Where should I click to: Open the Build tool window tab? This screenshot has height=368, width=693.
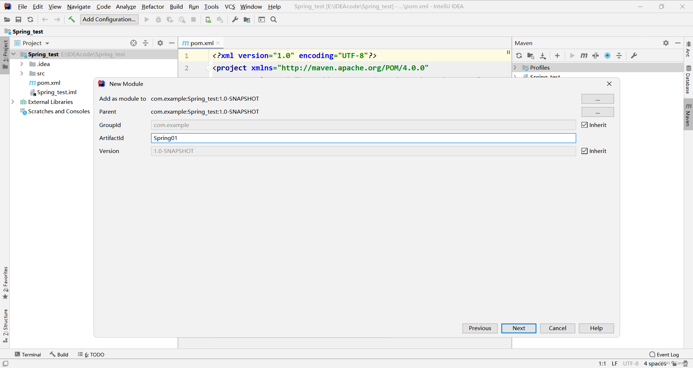[59, 355]
